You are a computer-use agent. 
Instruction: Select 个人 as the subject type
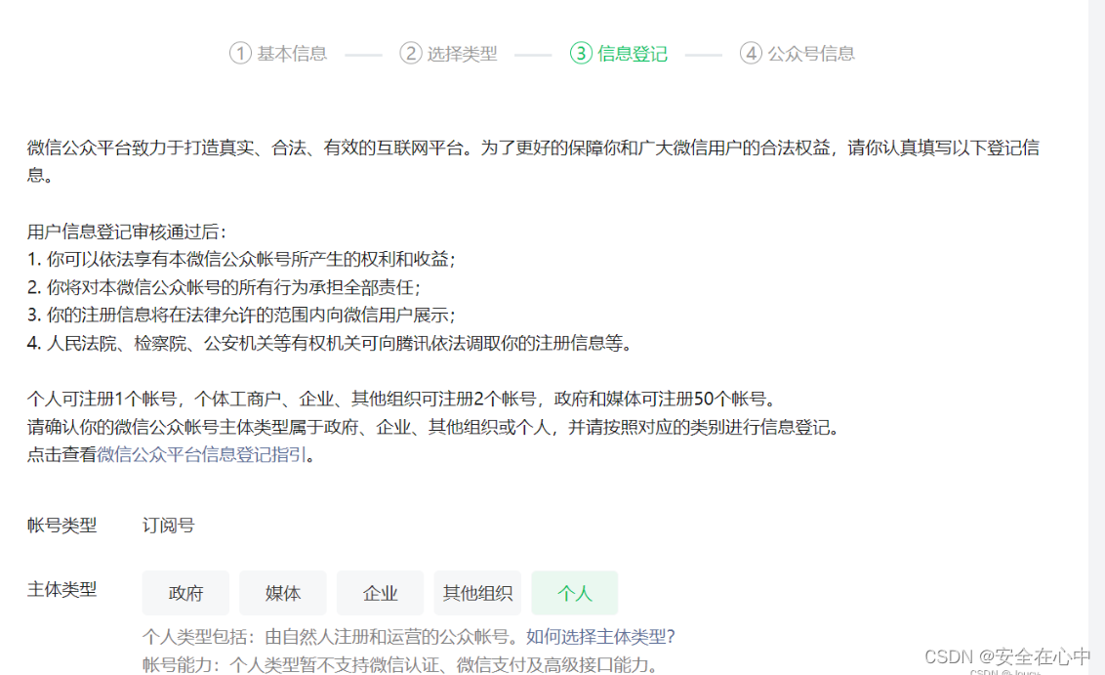coord(575,593)
